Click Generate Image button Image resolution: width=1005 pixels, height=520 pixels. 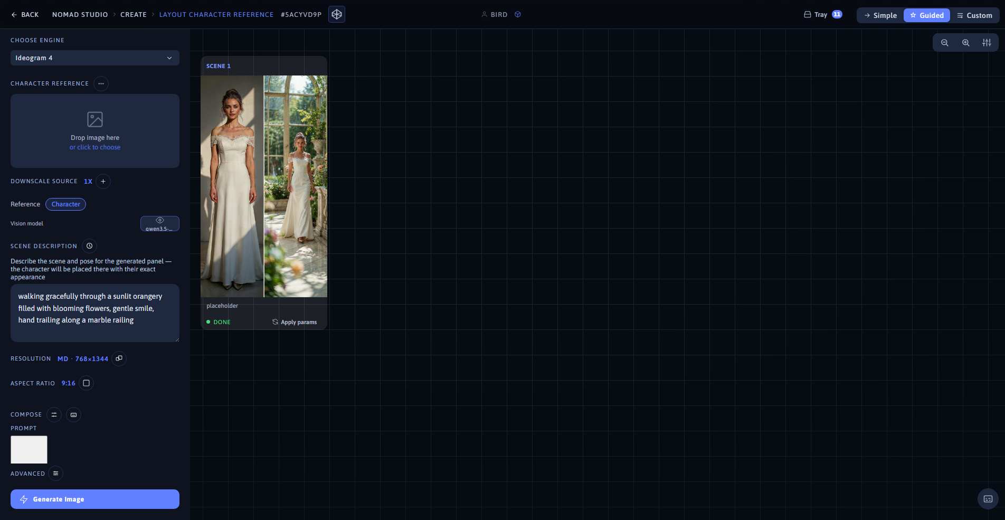[95, 499]
